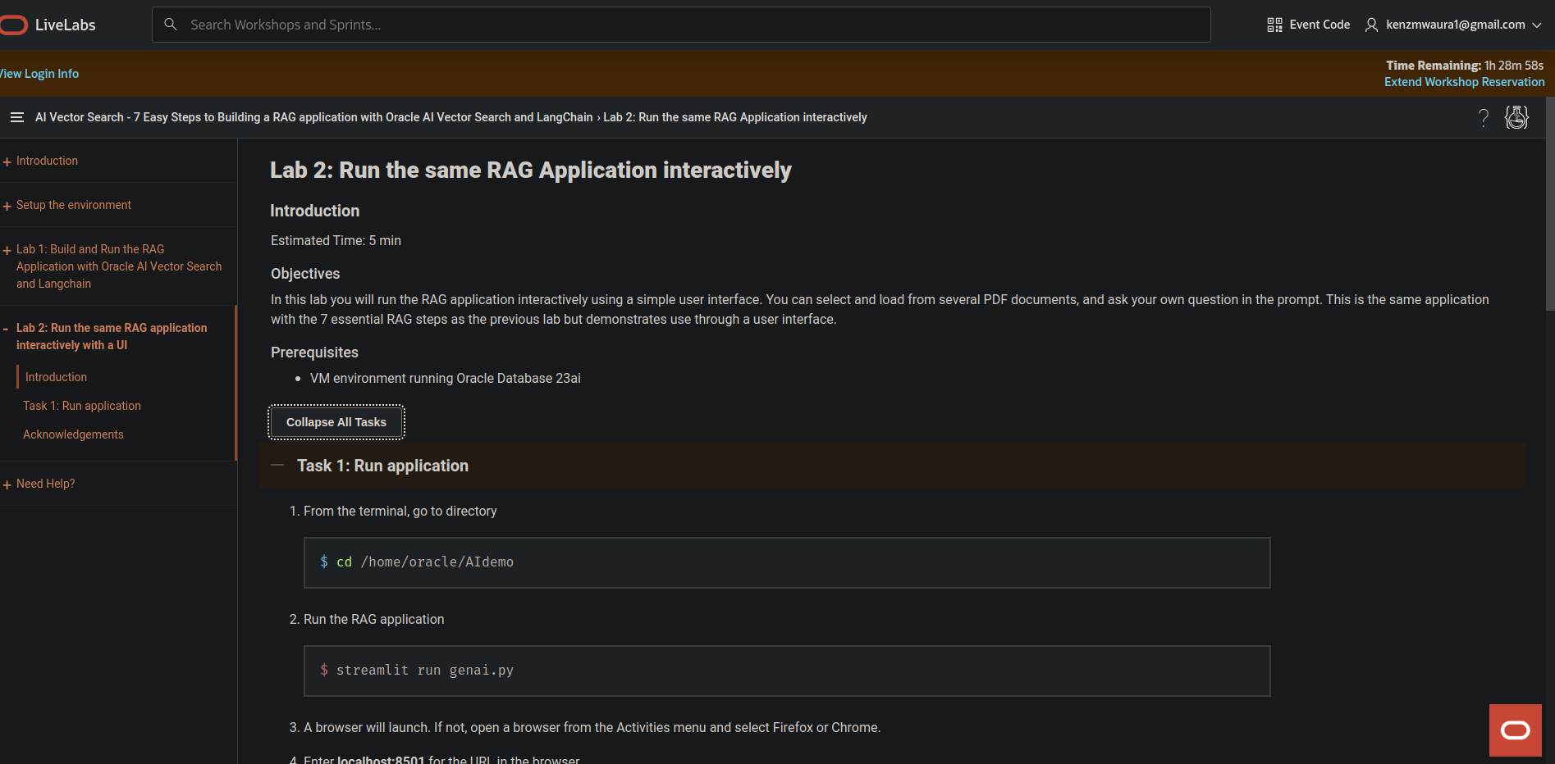
Task: Expand Need Help? sidebar section
Action: [x=7, y=484]
